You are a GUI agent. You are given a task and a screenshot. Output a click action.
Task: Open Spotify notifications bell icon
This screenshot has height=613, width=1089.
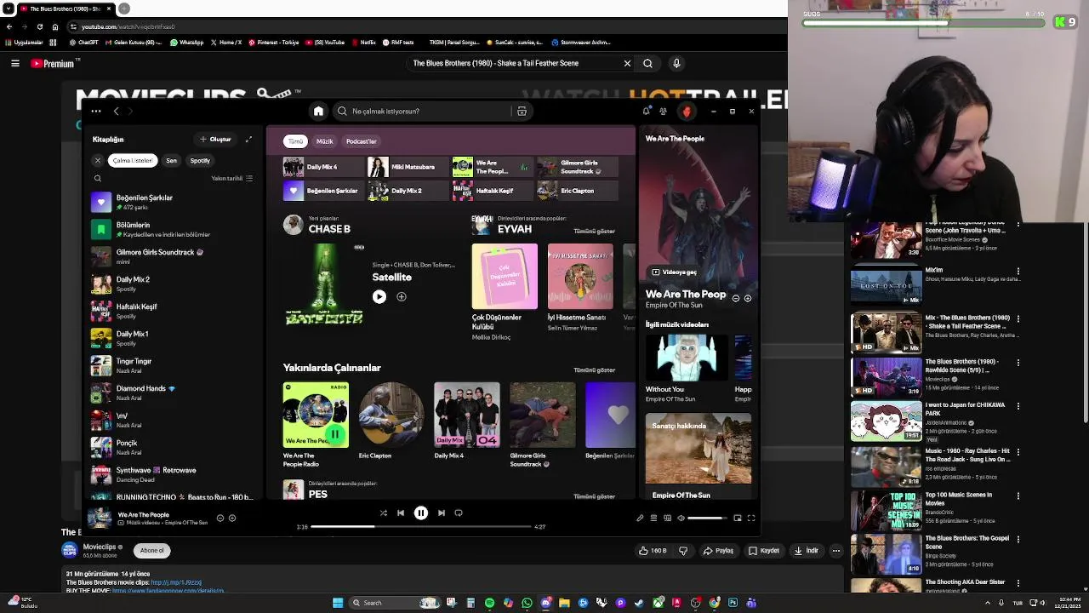tap(647, 111)
